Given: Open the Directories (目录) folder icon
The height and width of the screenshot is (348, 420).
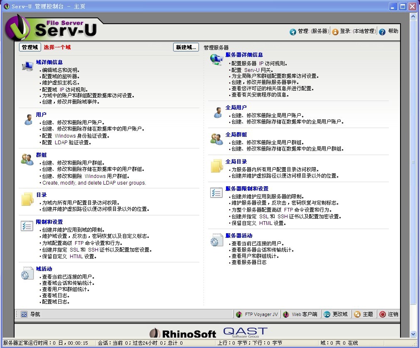Looking at the screenshot, I should [x=27, y=199].
